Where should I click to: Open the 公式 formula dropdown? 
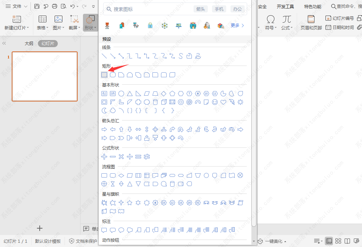point(287,23)
